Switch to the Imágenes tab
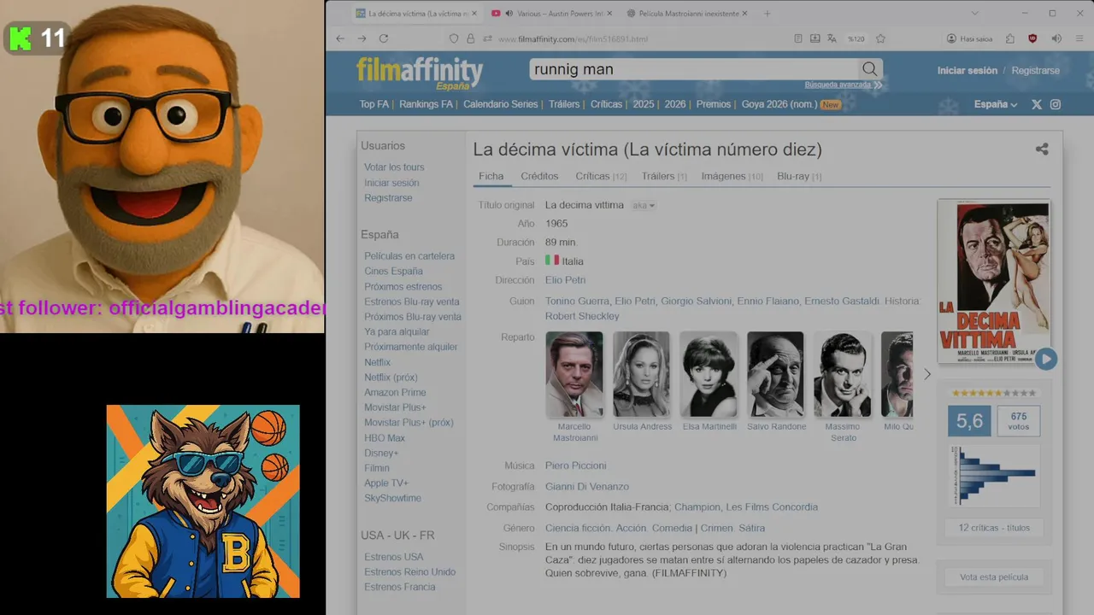This screenshot has height=615, width=1094. (732, 176)
